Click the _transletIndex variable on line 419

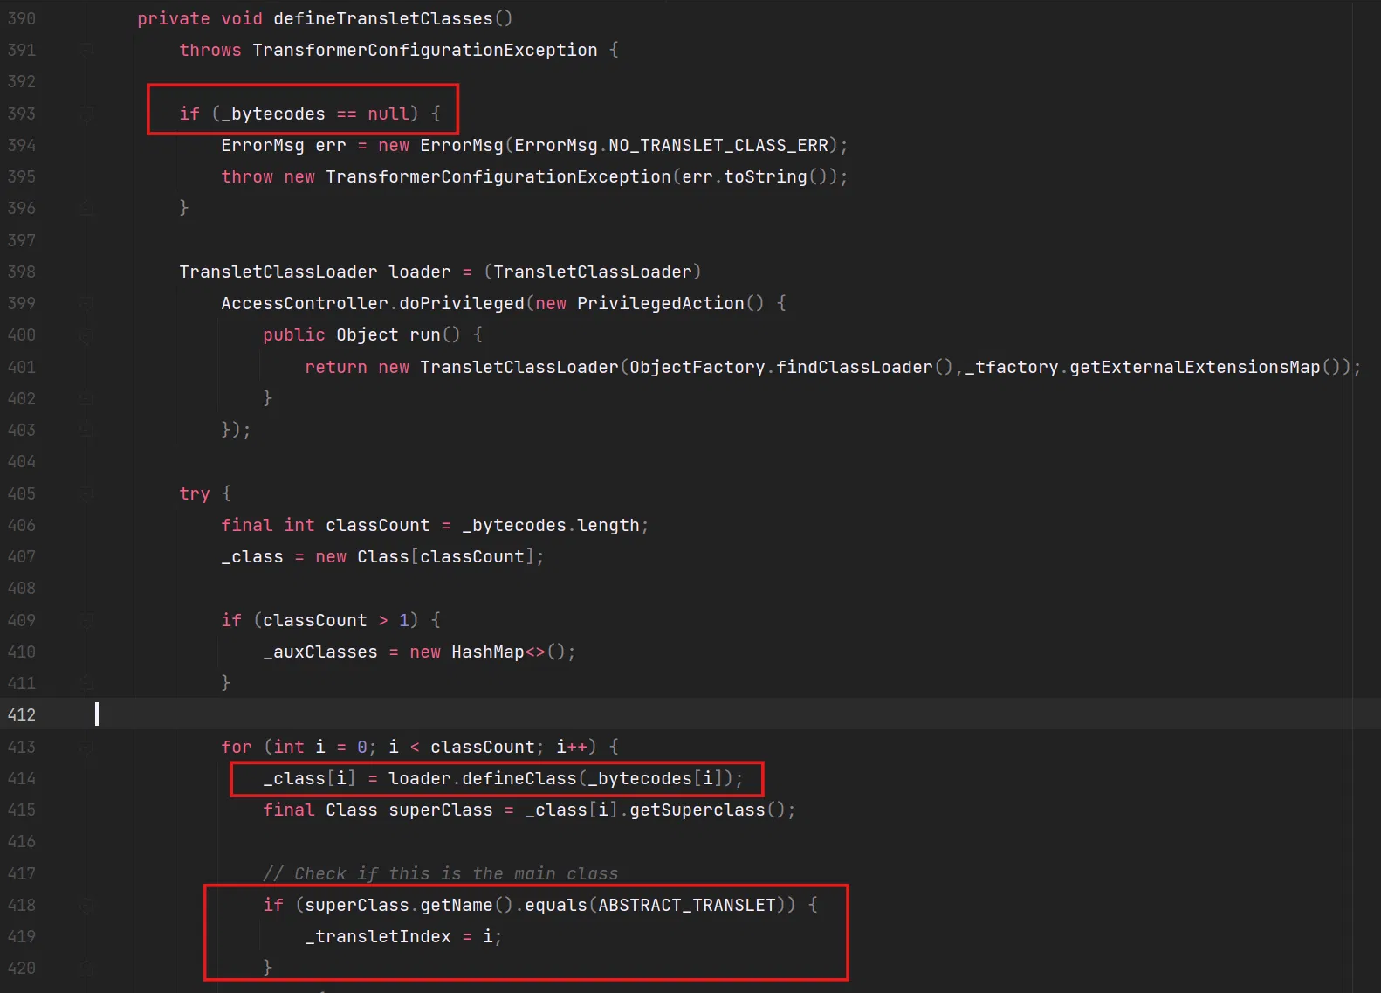pos(378,936)
